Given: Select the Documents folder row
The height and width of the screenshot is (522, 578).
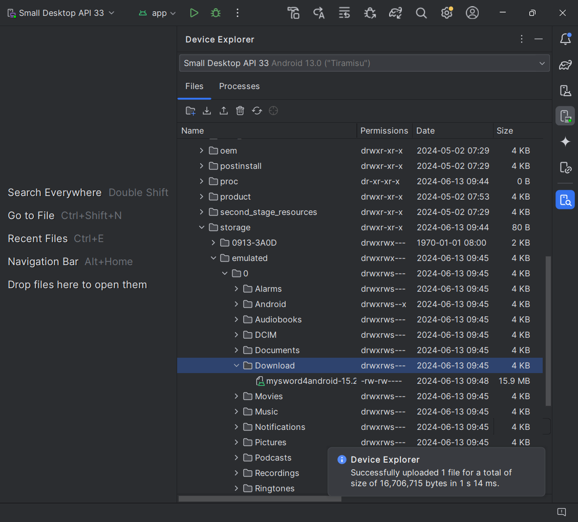Looking at the screenshot, I should pos(360,351).
